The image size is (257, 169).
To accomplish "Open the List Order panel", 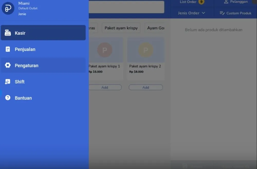I will (x=188, y=2).
